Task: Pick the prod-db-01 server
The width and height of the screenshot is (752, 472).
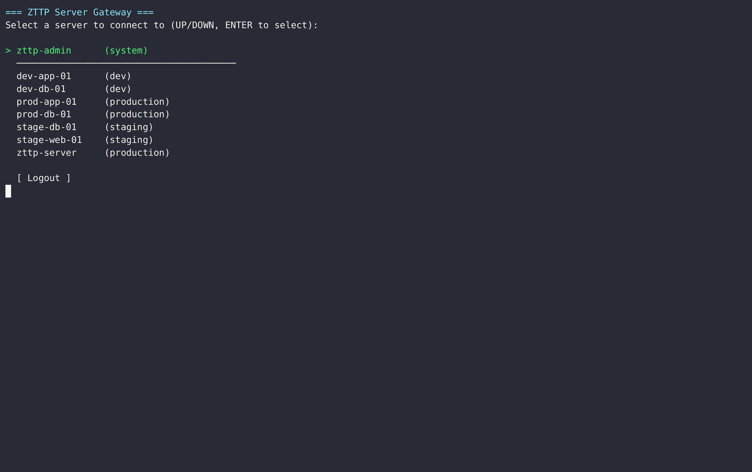Action: tap(93, 114)
